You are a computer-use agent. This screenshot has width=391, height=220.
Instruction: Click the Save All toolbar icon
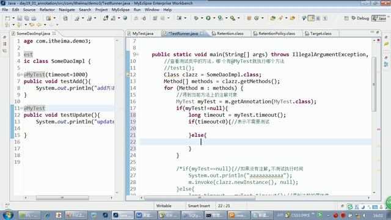click(27, 18)
